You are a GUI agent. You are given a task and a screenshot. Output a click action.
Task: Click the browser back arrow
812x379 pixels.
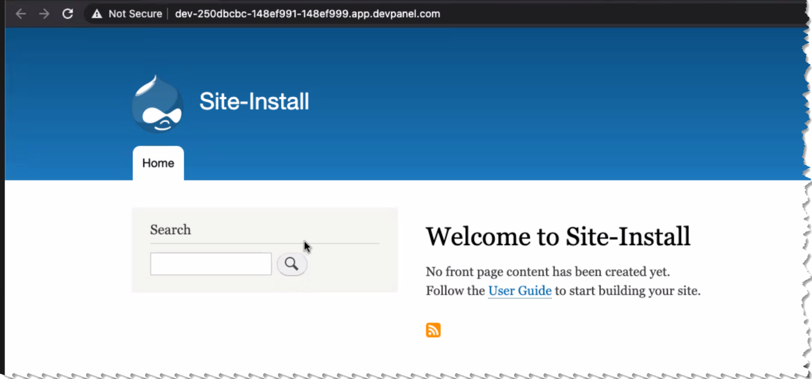(21, 14)
